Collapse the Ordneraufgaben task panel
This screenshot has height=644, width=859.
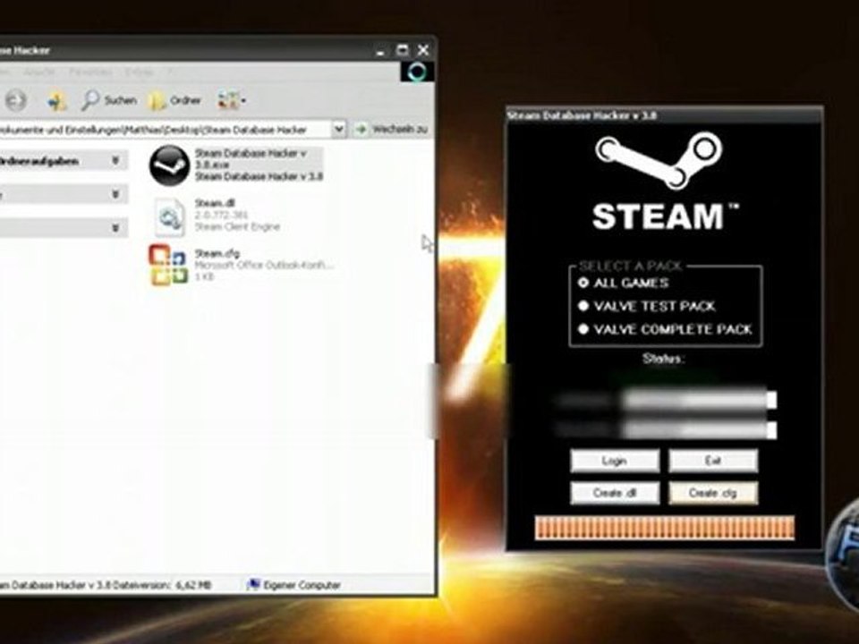pos(115,160)
